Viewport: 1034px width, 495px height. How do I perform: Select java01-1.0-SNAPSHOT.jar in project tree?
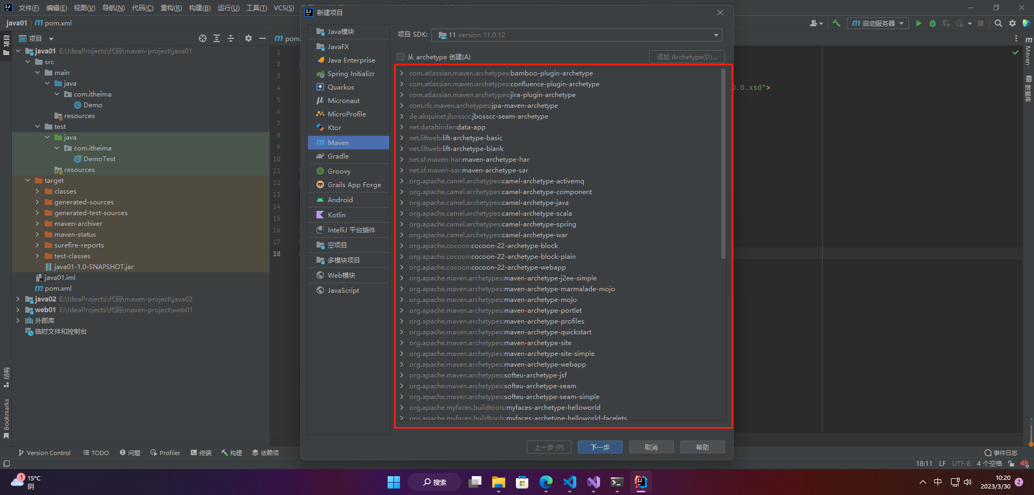pyautogui.click(x=94, y=267)
